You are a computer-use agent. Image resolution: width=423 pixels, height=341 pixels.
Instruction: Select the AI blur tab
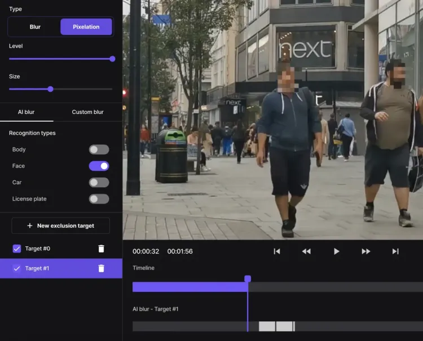(x=26, y=112)
